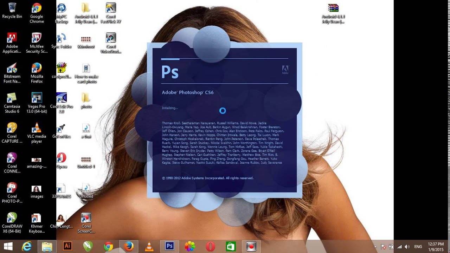
Task: Select the 337GAMES desktop file
Action: 62,190
